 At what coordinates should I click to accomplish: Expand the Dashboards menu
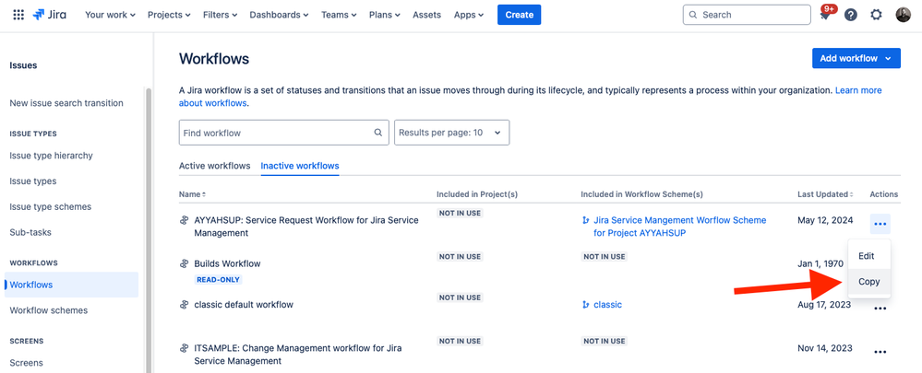pos(280,15)
